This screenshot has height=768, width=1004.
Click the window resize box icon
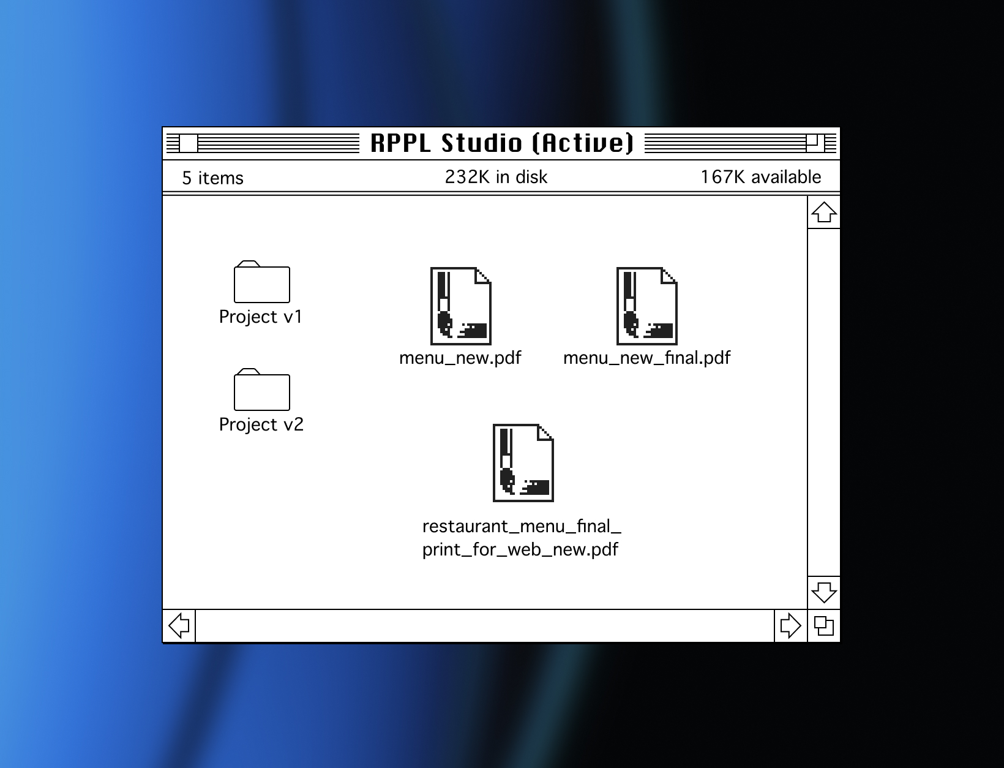[824, 626]
